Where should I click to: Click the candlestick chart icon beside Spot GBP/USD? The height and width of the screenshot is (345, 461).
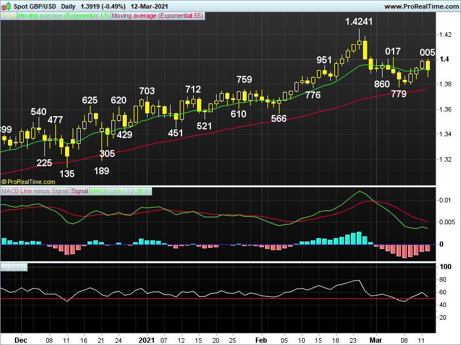tap(7, 6)
